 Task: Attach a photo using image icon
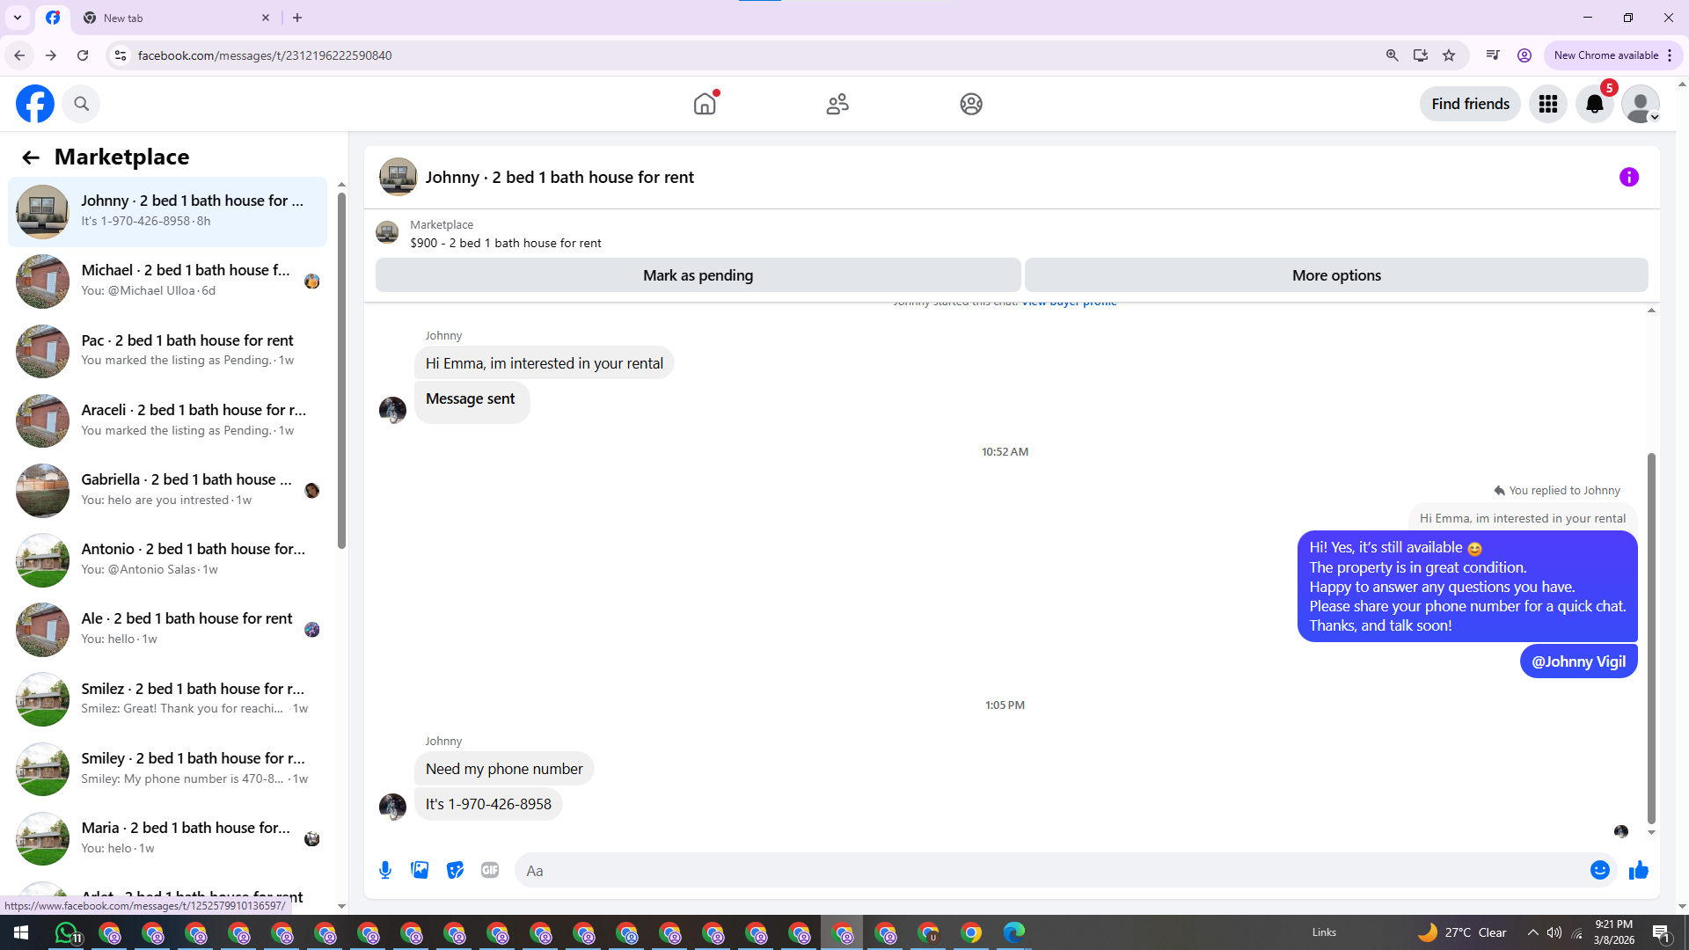420,870
